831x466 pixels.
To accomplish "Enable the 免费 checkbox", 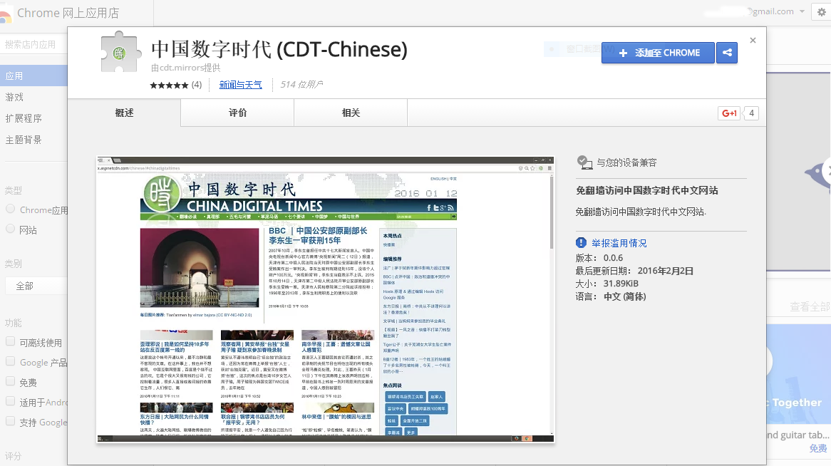I will (10, 381).
